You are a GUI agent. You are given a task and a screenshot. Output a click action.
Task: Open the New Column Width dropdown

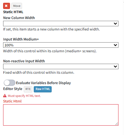[x=61, y=24]
